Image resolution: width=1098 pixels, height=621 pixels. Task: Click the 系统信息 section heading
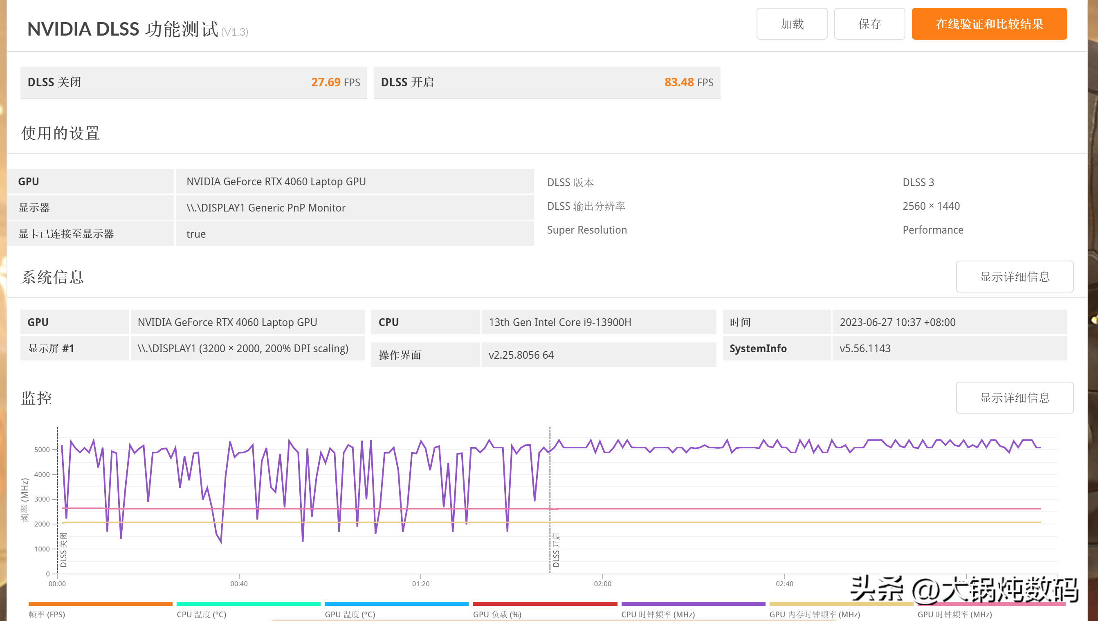[52, 277]
